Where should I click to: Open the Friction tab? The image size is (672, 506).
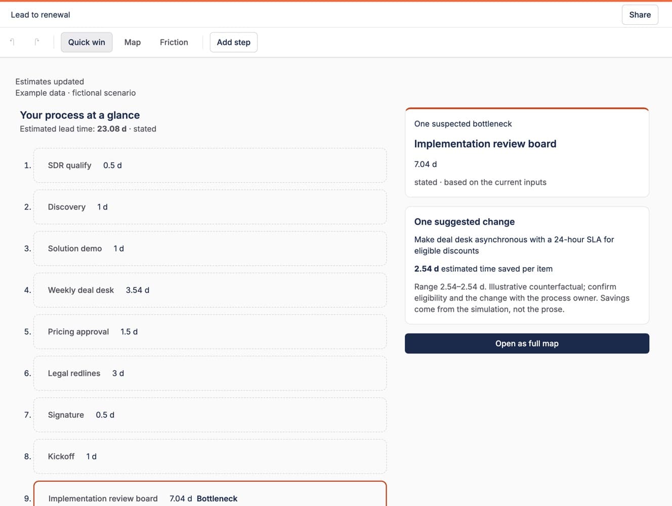click(x=174, y=43)
